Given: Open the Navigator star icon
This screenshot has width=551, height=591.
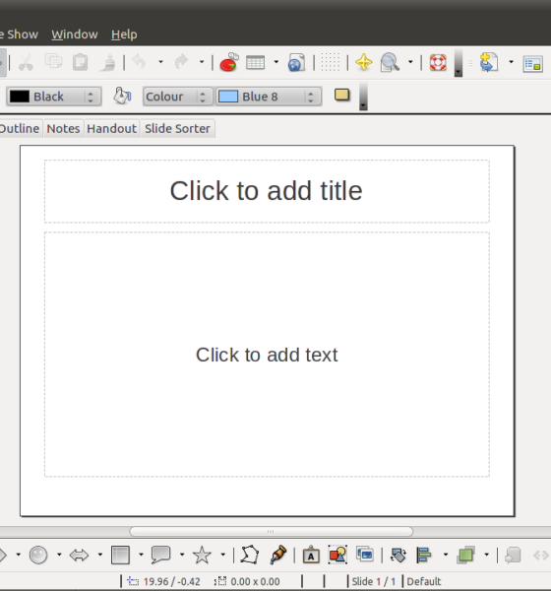Looking at the screenshot, I should tap(364, 62).
